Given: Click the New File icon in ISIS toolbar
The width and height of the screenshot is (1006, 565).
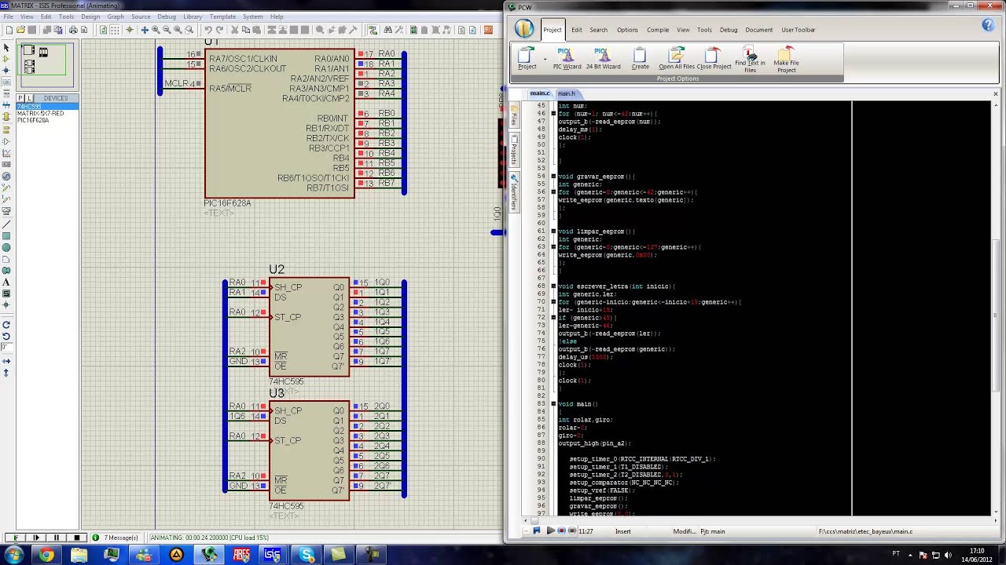Looking at the screenshot, I should [9, 30].
